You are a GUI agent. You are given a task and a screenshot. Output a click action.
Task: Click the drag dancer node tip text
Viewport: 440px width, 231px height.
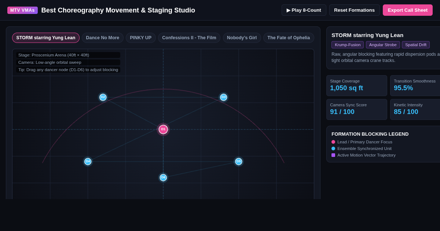(68, 70)
